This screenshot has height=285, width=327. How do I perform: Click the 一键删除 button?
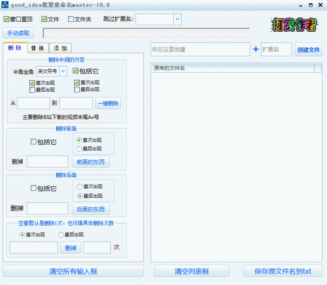[x=108, y=103]
